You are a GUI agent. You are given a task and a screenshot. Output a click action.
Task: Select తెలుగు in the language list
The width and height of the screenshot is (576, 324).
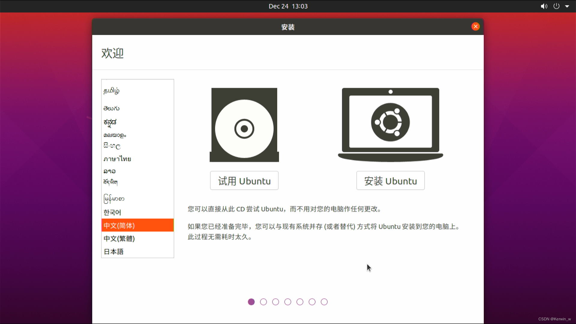tap(137, 108)
